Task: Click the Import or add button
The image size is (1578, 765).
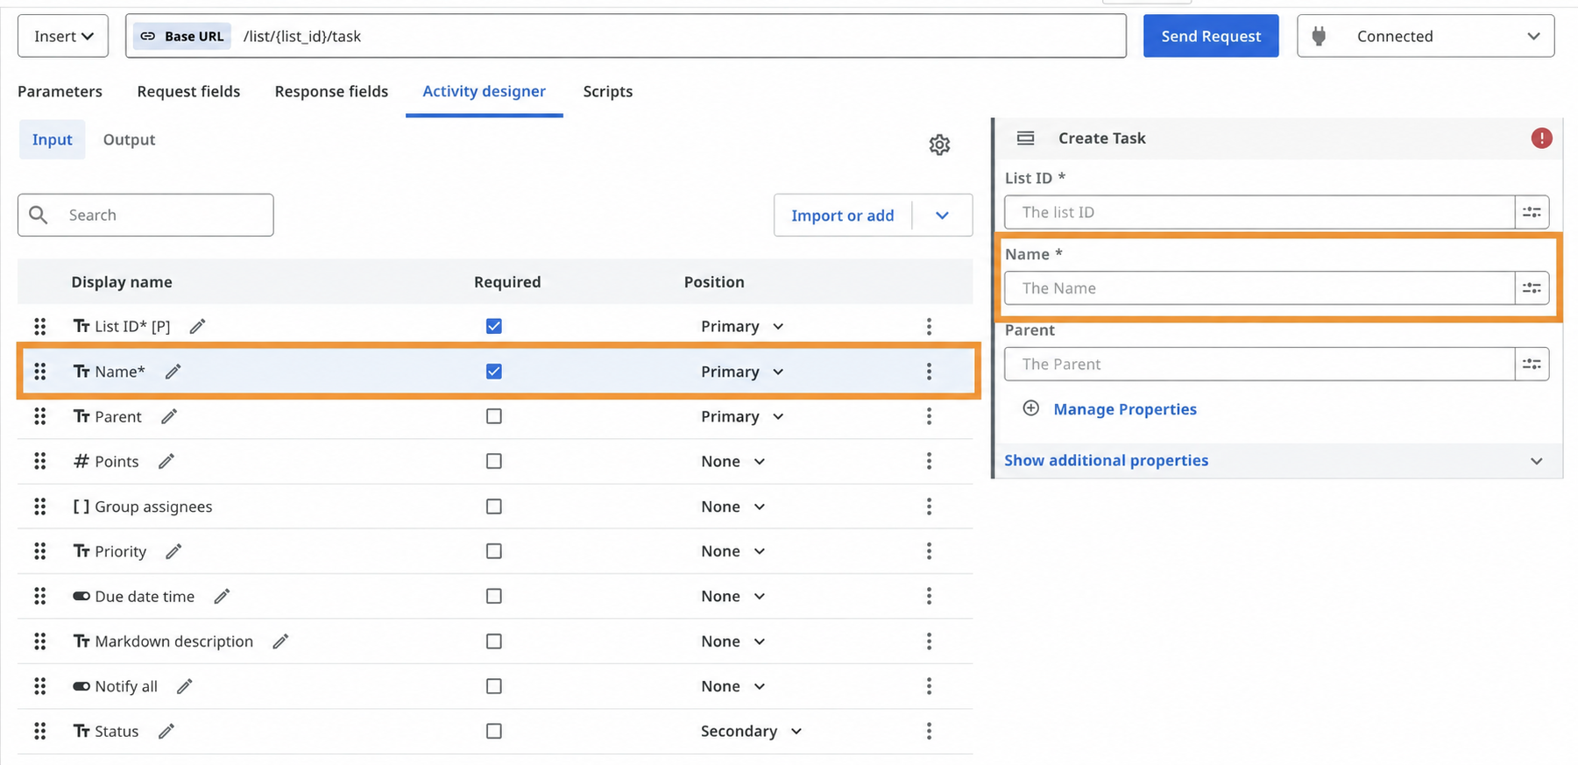Action: coord(842,216)
